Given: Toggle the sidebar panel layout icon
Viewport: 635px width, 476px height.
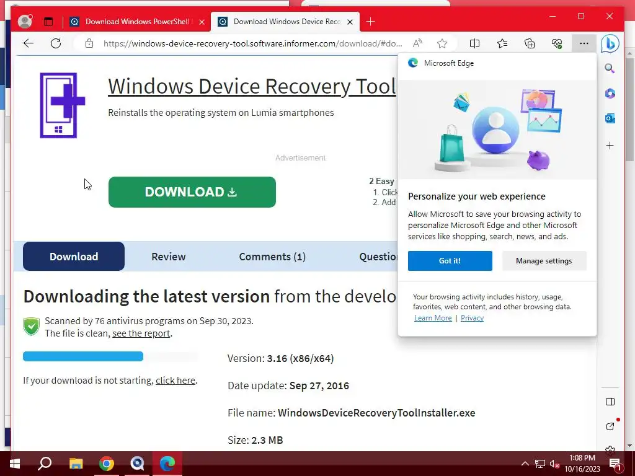Looking at the screenshot, I should (610, 402).
